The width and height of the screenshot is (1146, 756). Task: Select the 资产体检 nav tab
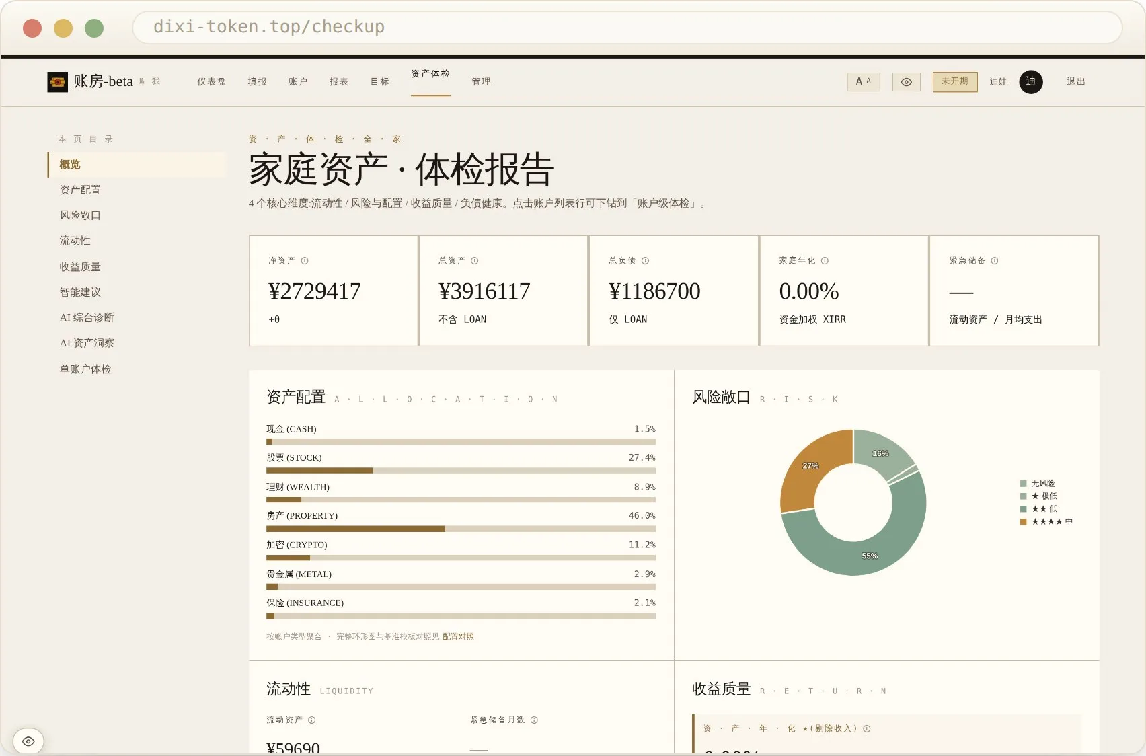[430, 74]
